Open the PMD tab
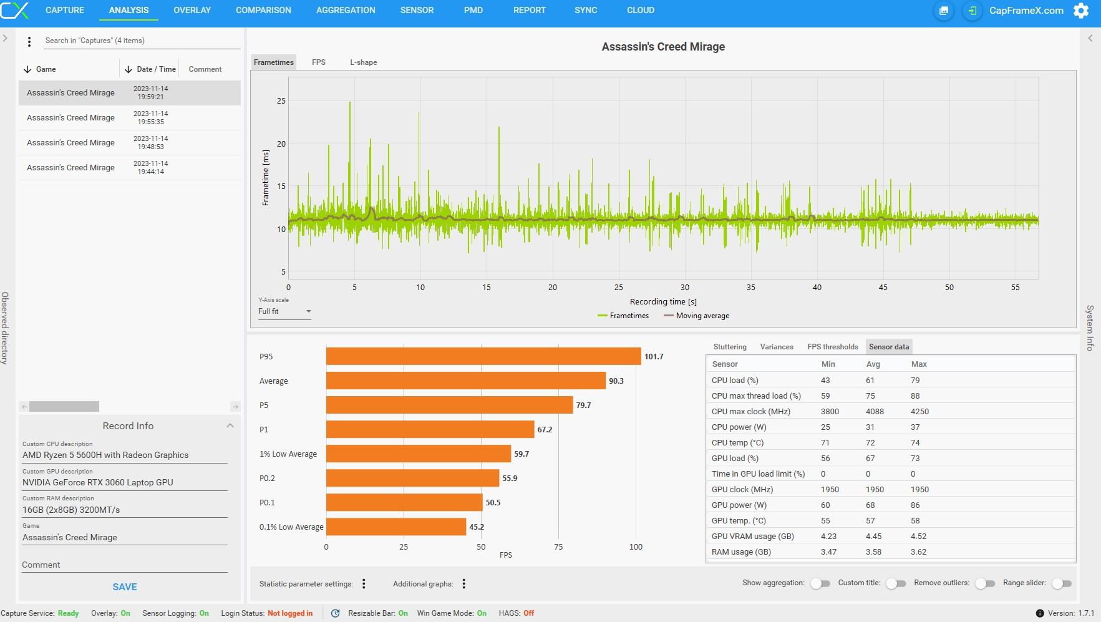1101x622 pixels. [473, 10]
